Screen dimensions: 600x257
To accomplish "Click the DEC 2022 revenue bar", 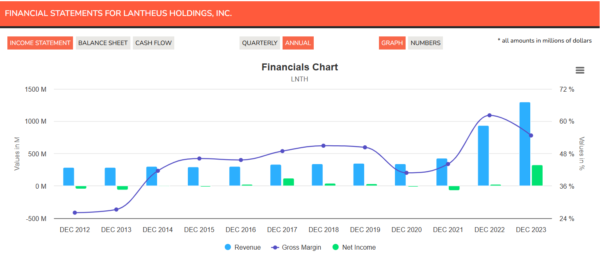I will [x=483, y=156].
